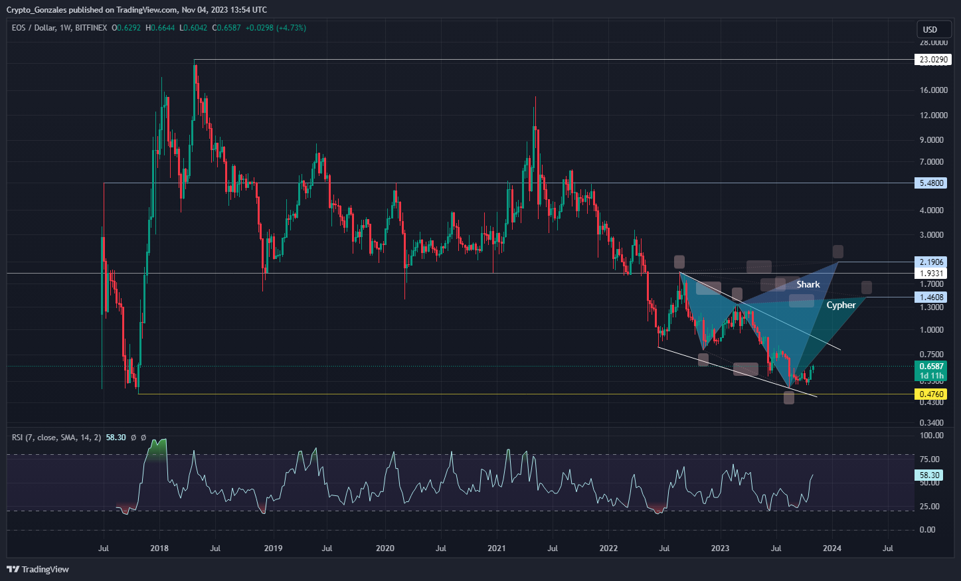Screen dimensions: 961x581
Task: Click the +0.0298 (+4.73%) change value
Action: click(276, 28)
